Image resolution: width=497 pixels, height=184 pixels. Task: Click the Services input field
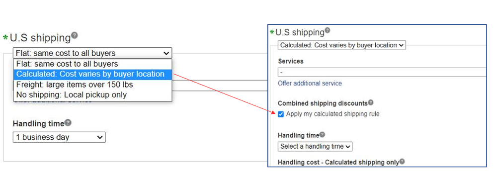pyautogui.click(x=382, y=72)
